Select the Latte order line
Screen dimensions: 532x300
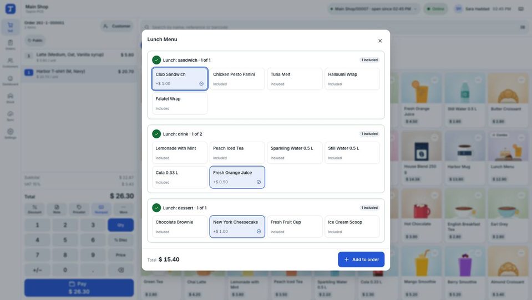pos(79,57)
